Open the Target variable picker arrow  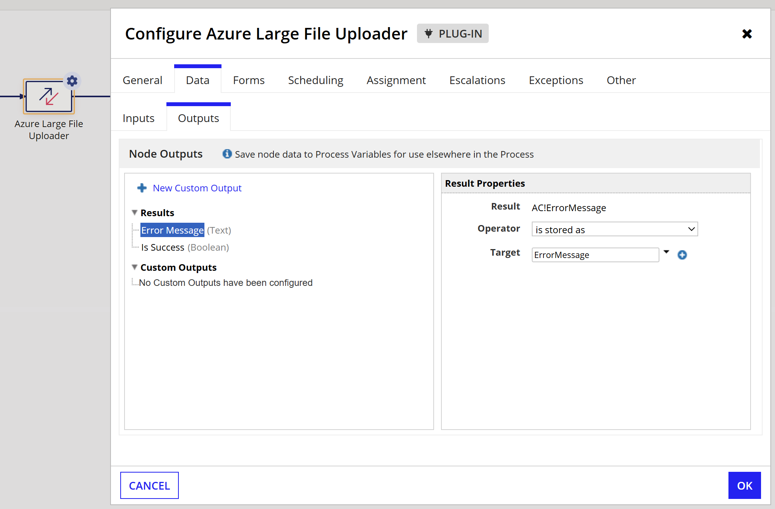(x=666, y=252)
